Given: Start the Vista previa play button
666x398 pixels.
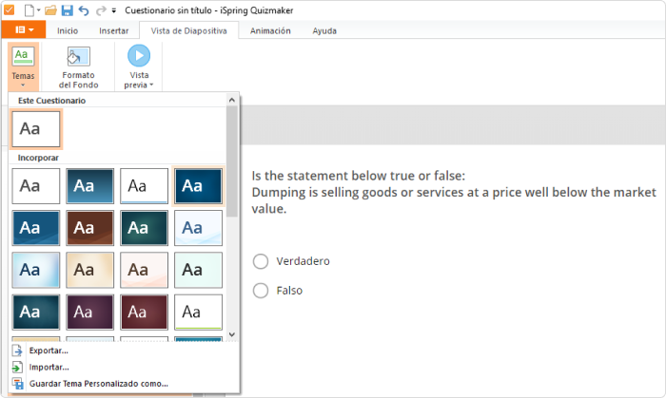Looking at the screenshot, I should coord(139,56).
